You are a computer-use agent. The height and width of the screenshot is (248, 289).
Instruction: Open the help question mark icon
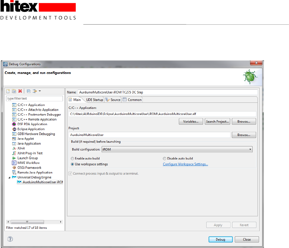(x=10, y=239)
